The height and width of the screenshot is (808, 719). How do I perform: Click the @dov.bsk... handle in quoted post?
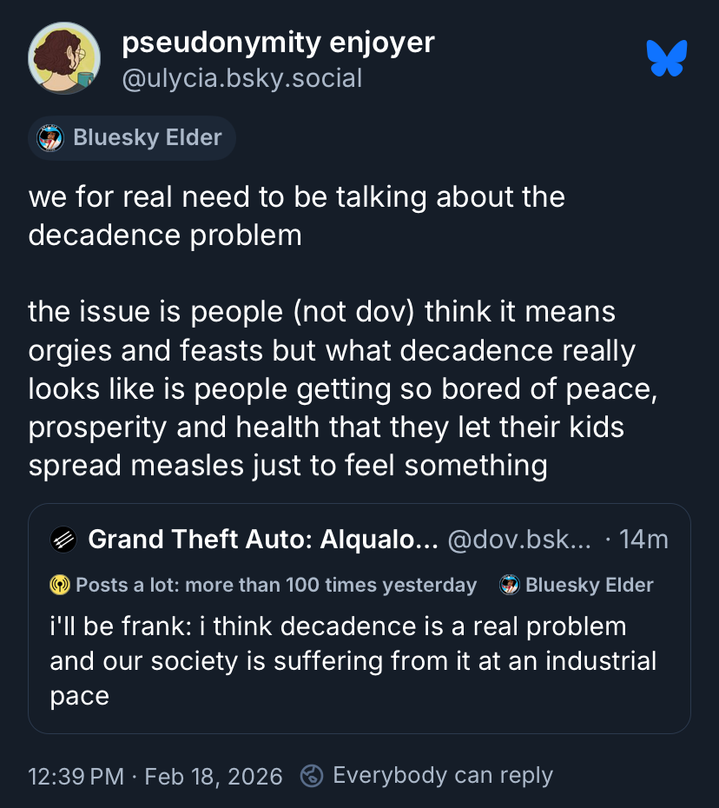[518, 540]
